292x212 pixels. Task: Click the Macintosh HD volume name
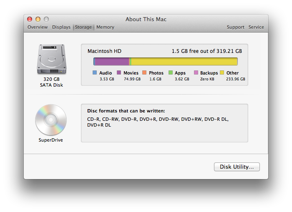coord(104,51)
